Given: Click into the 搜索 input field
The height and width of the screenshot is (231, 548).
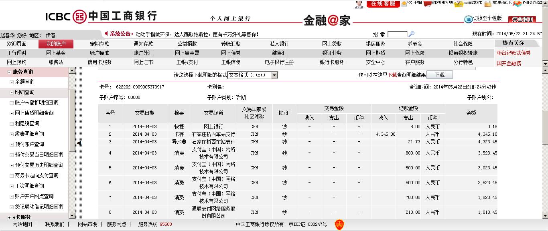Looking at the screenshot, I should click(397, 34).
